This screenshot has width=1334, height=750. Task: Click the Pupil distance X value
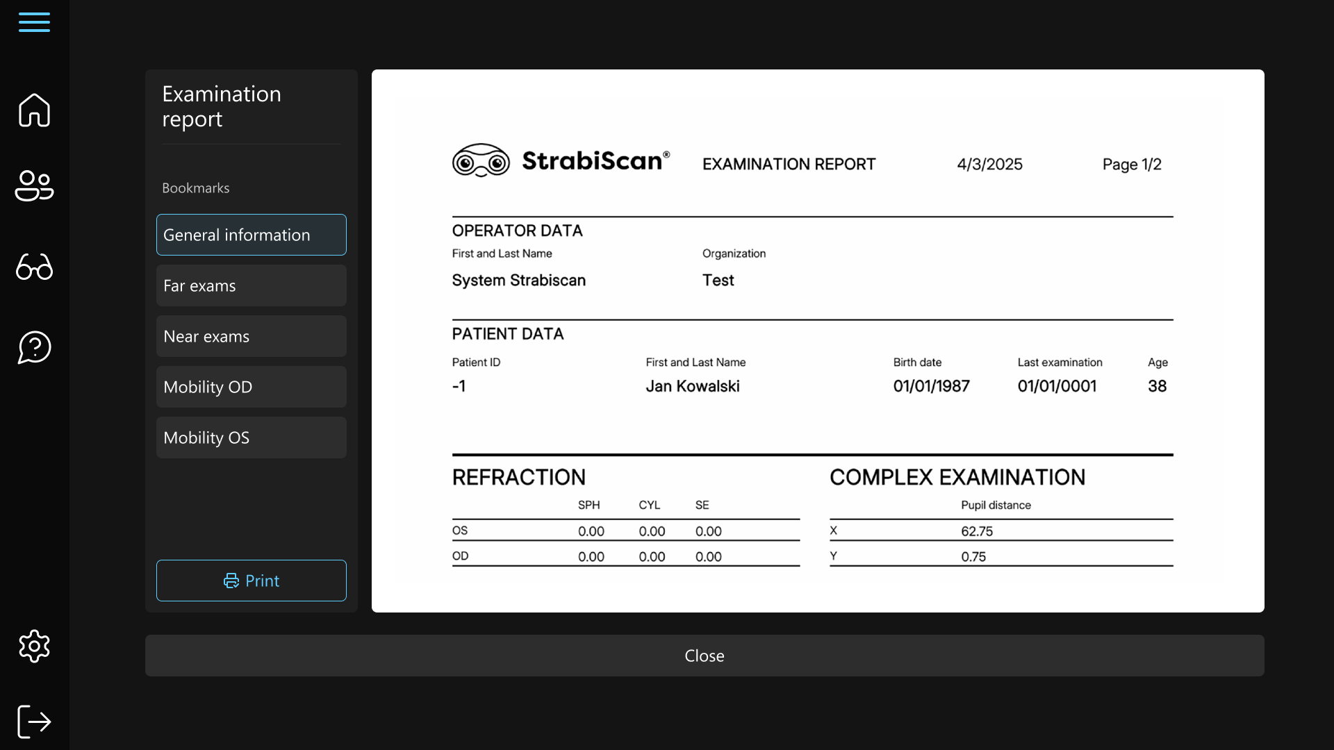coord(976,531)
